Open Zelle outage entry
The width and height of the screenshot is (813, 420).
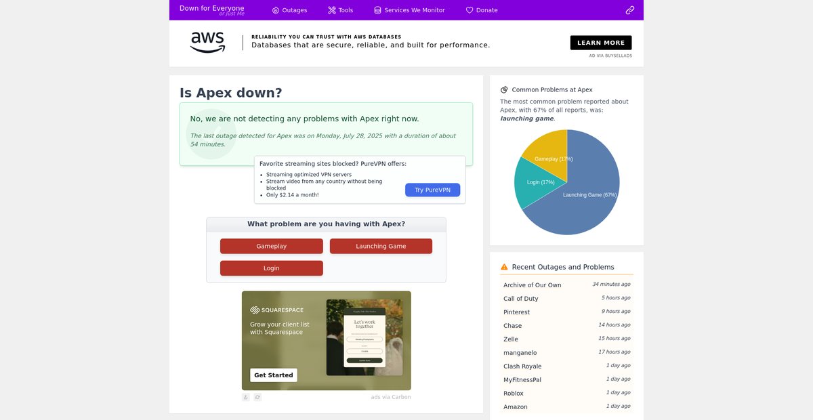[566, 339]
